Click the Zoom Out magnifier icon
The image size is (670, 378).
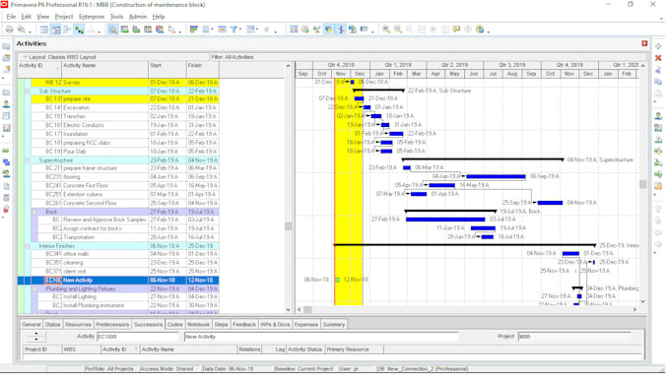(x=398, y=30)
